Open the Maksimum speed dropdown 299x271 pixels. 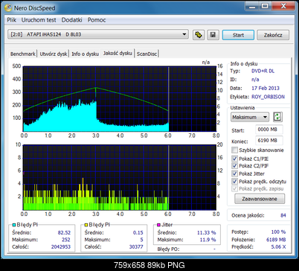point(250,117)
